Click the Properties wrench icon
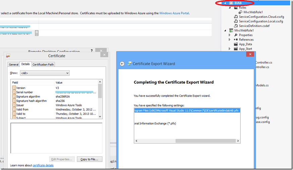Viewport: 293px width, 170px height. click(236, 35)
